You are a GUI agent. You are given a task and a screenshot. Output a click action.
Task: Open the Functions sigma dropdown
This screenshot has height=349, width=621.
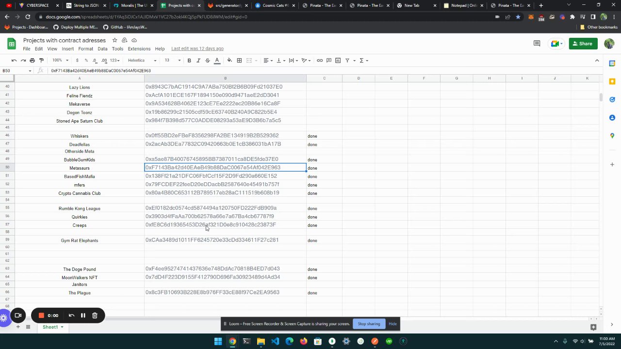click(x=363, y=61)
